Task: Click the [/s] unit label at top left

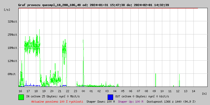Action: [x=7, y=9]
